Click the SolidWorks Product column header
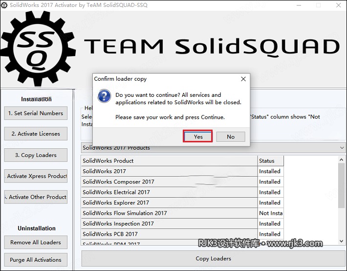This screenshot has height=271, width=347. [169, 160]
